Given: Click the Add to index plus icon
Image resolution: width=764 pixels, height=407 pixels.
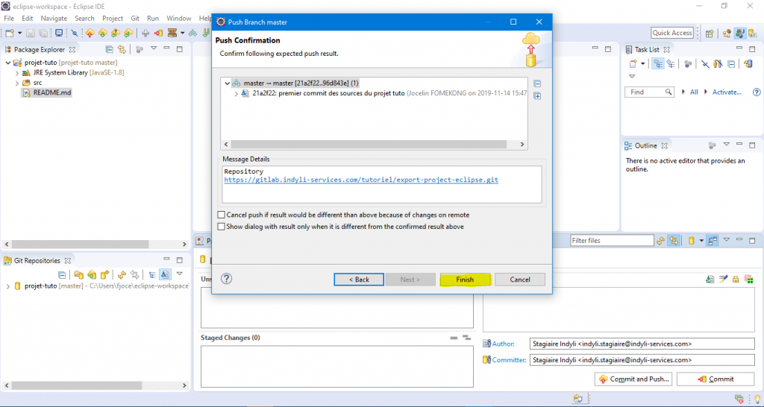Looking at the screenshot, I should pyautogui.click(x=145, y=33).
